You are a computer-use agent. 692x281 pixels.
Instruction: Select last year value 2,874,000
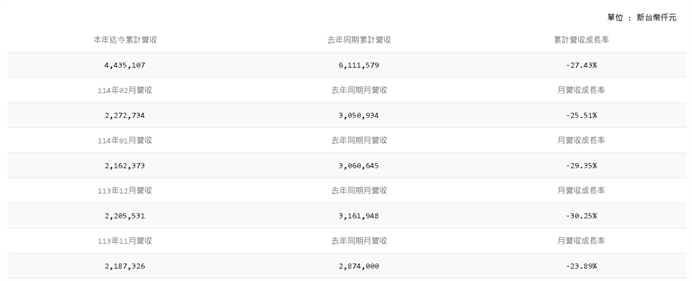pyautogui.click(x=359, y=266)
